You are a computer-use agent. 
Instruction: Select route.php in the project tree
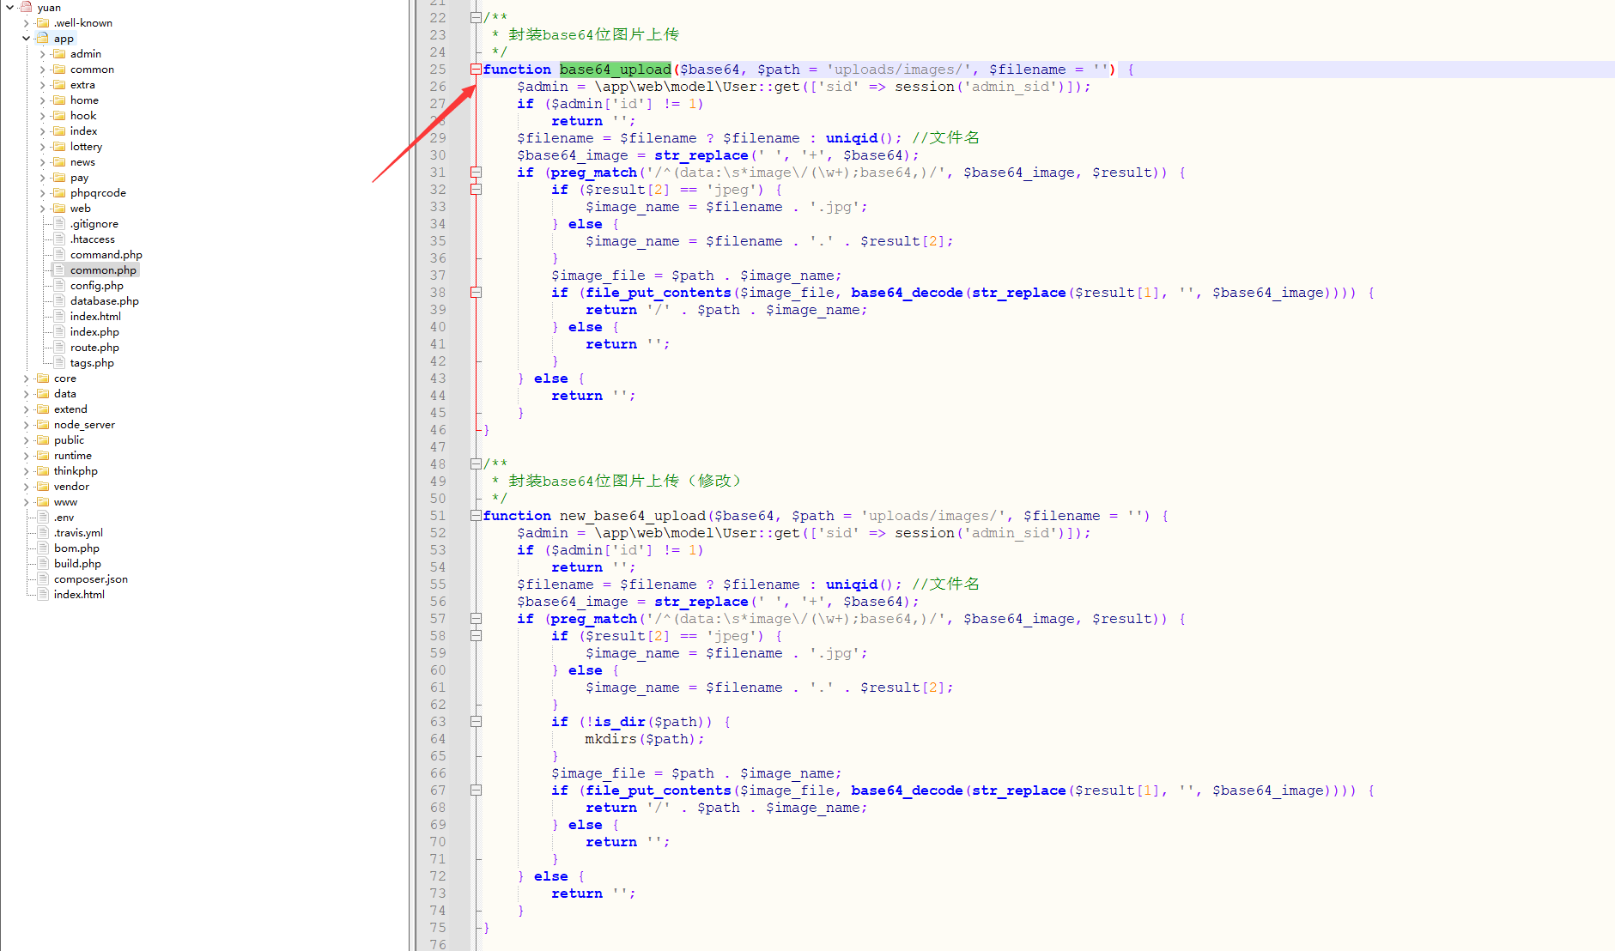94,348
